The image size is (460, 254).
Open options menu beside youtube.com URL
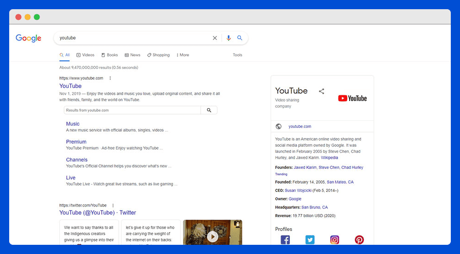110,78
